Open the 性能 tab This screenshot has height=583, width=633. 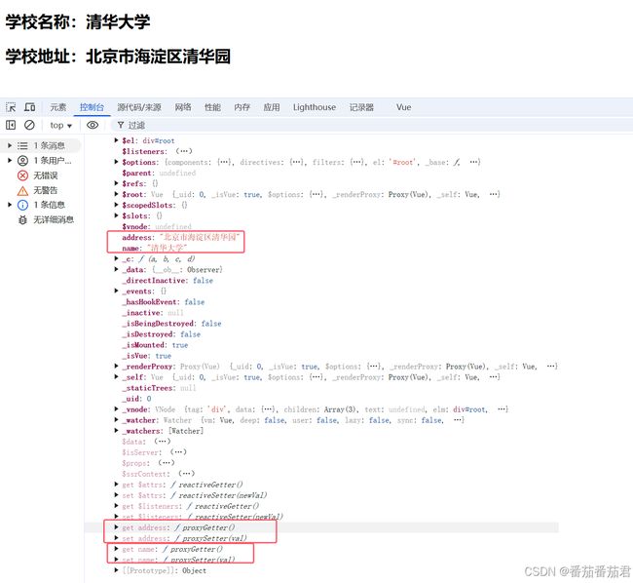tap(212, 107)
